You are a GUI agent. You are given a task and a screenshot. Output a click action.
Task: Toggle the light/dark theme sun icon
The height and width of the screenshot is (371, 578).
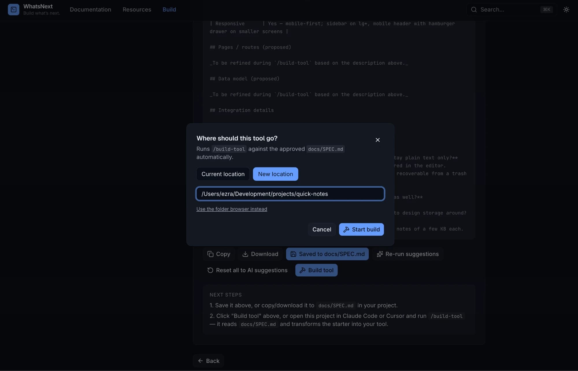point(566,10)
